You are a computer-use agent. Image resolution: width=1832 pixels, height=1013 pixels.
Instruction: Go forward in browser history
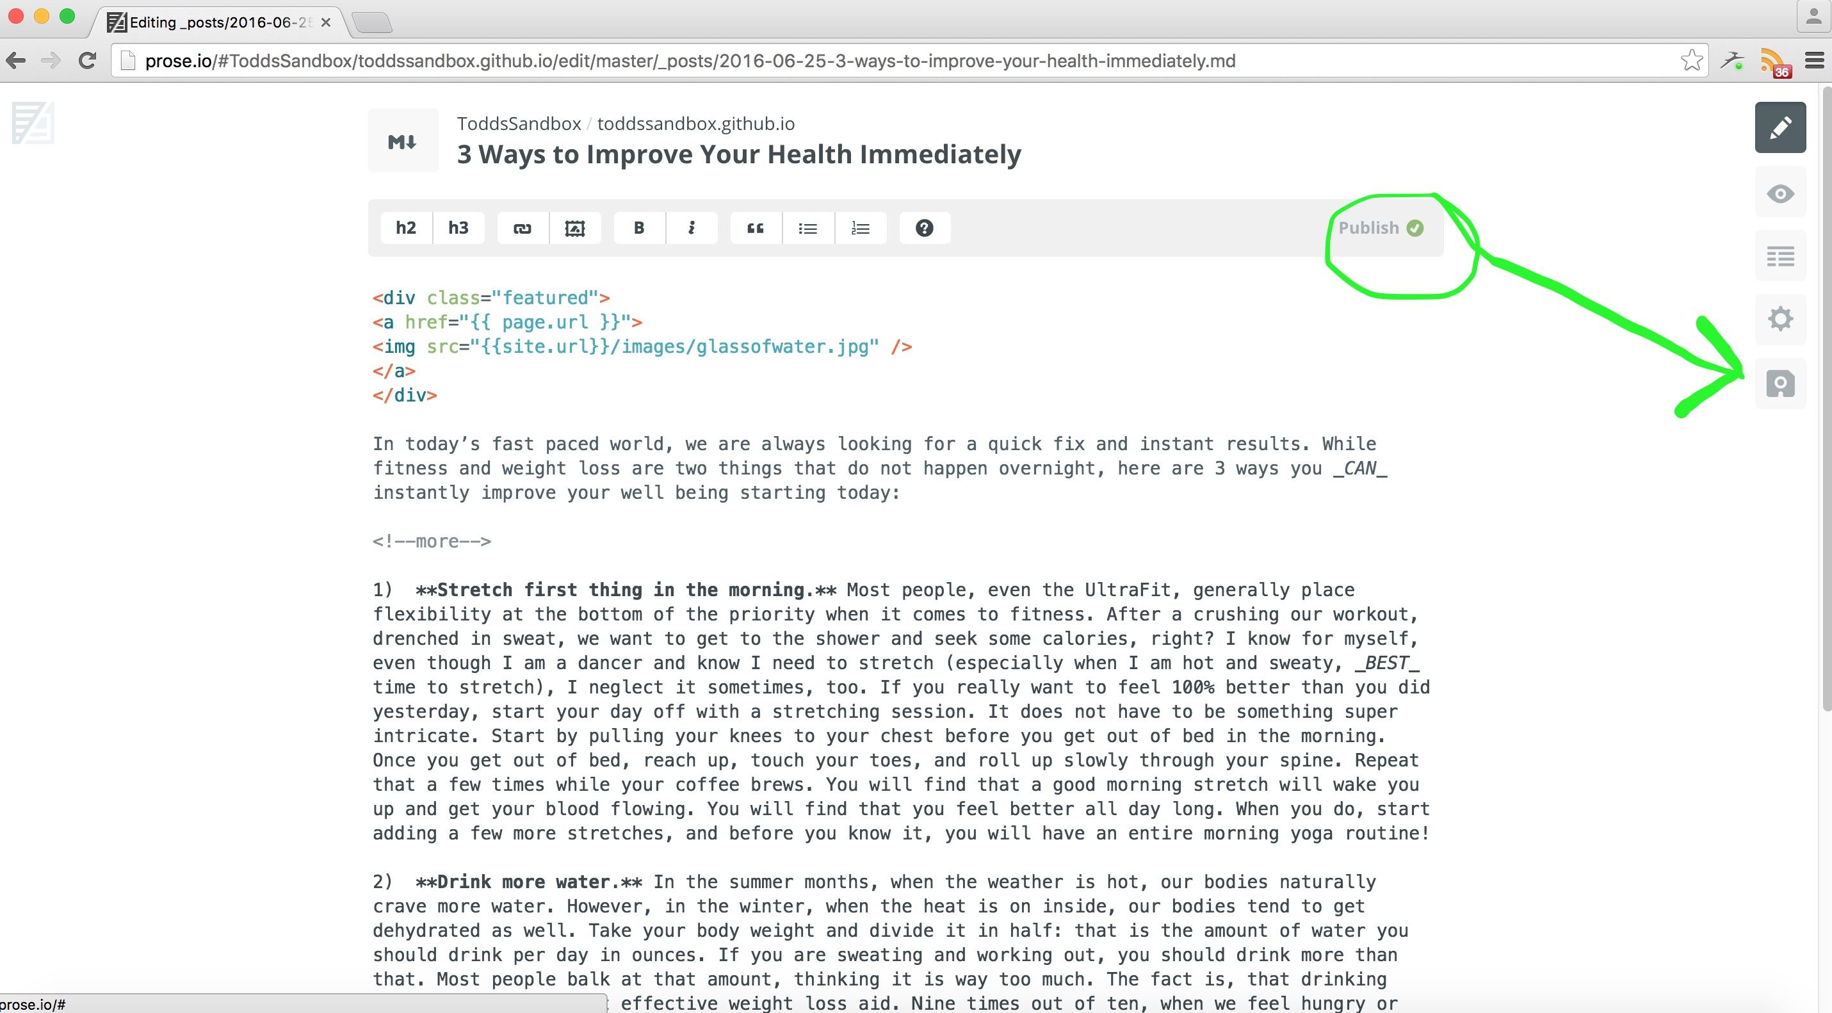[x=51, y=61]
